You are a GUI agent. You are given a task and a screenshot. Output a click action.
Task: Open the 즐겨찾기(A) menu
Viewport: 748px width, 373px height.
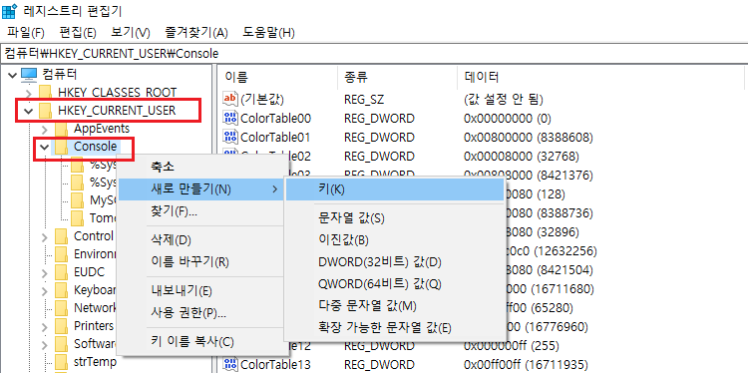pyautogui.click(x=196, y=33)
